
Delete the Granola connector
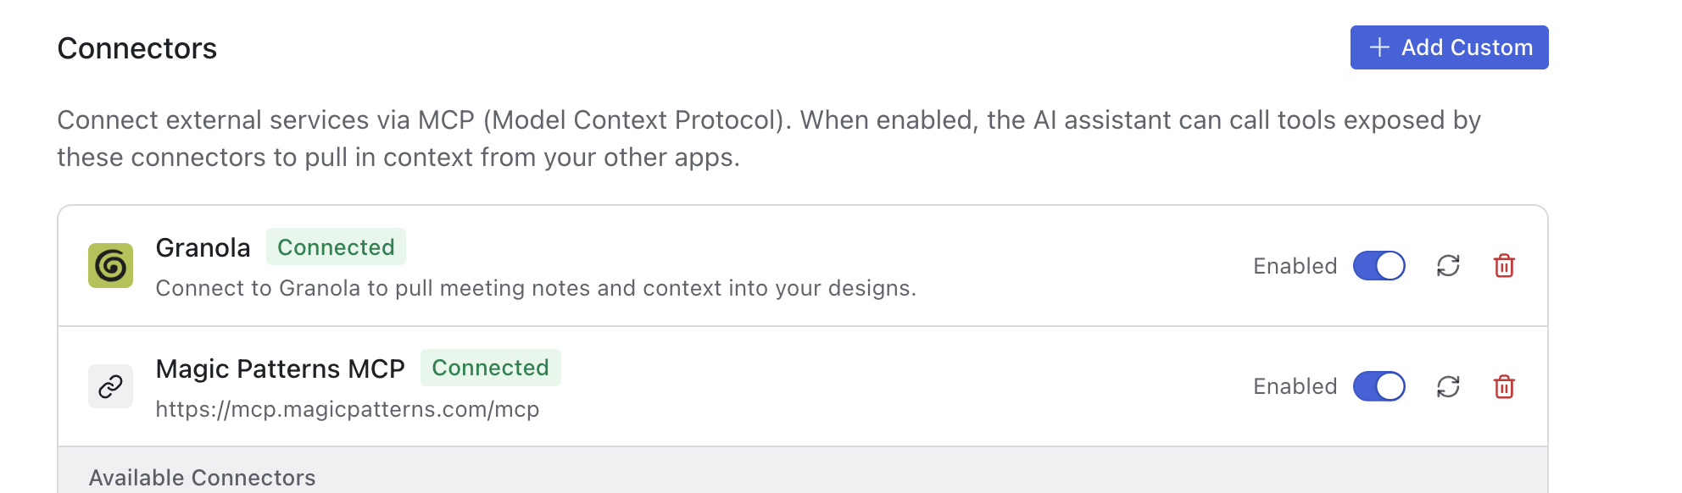pyautogui.click(x=1504, y=266)
